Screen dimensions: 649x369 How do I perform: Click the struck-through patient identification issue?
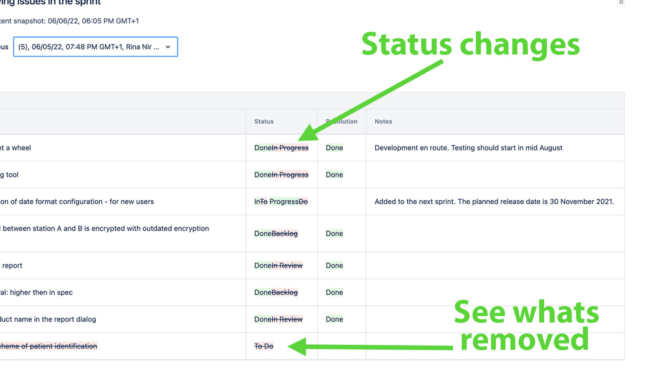click(x=49, y=346)
